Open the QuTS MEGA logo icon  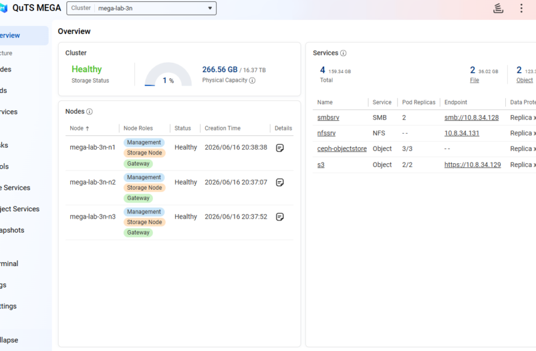point(4,8)
